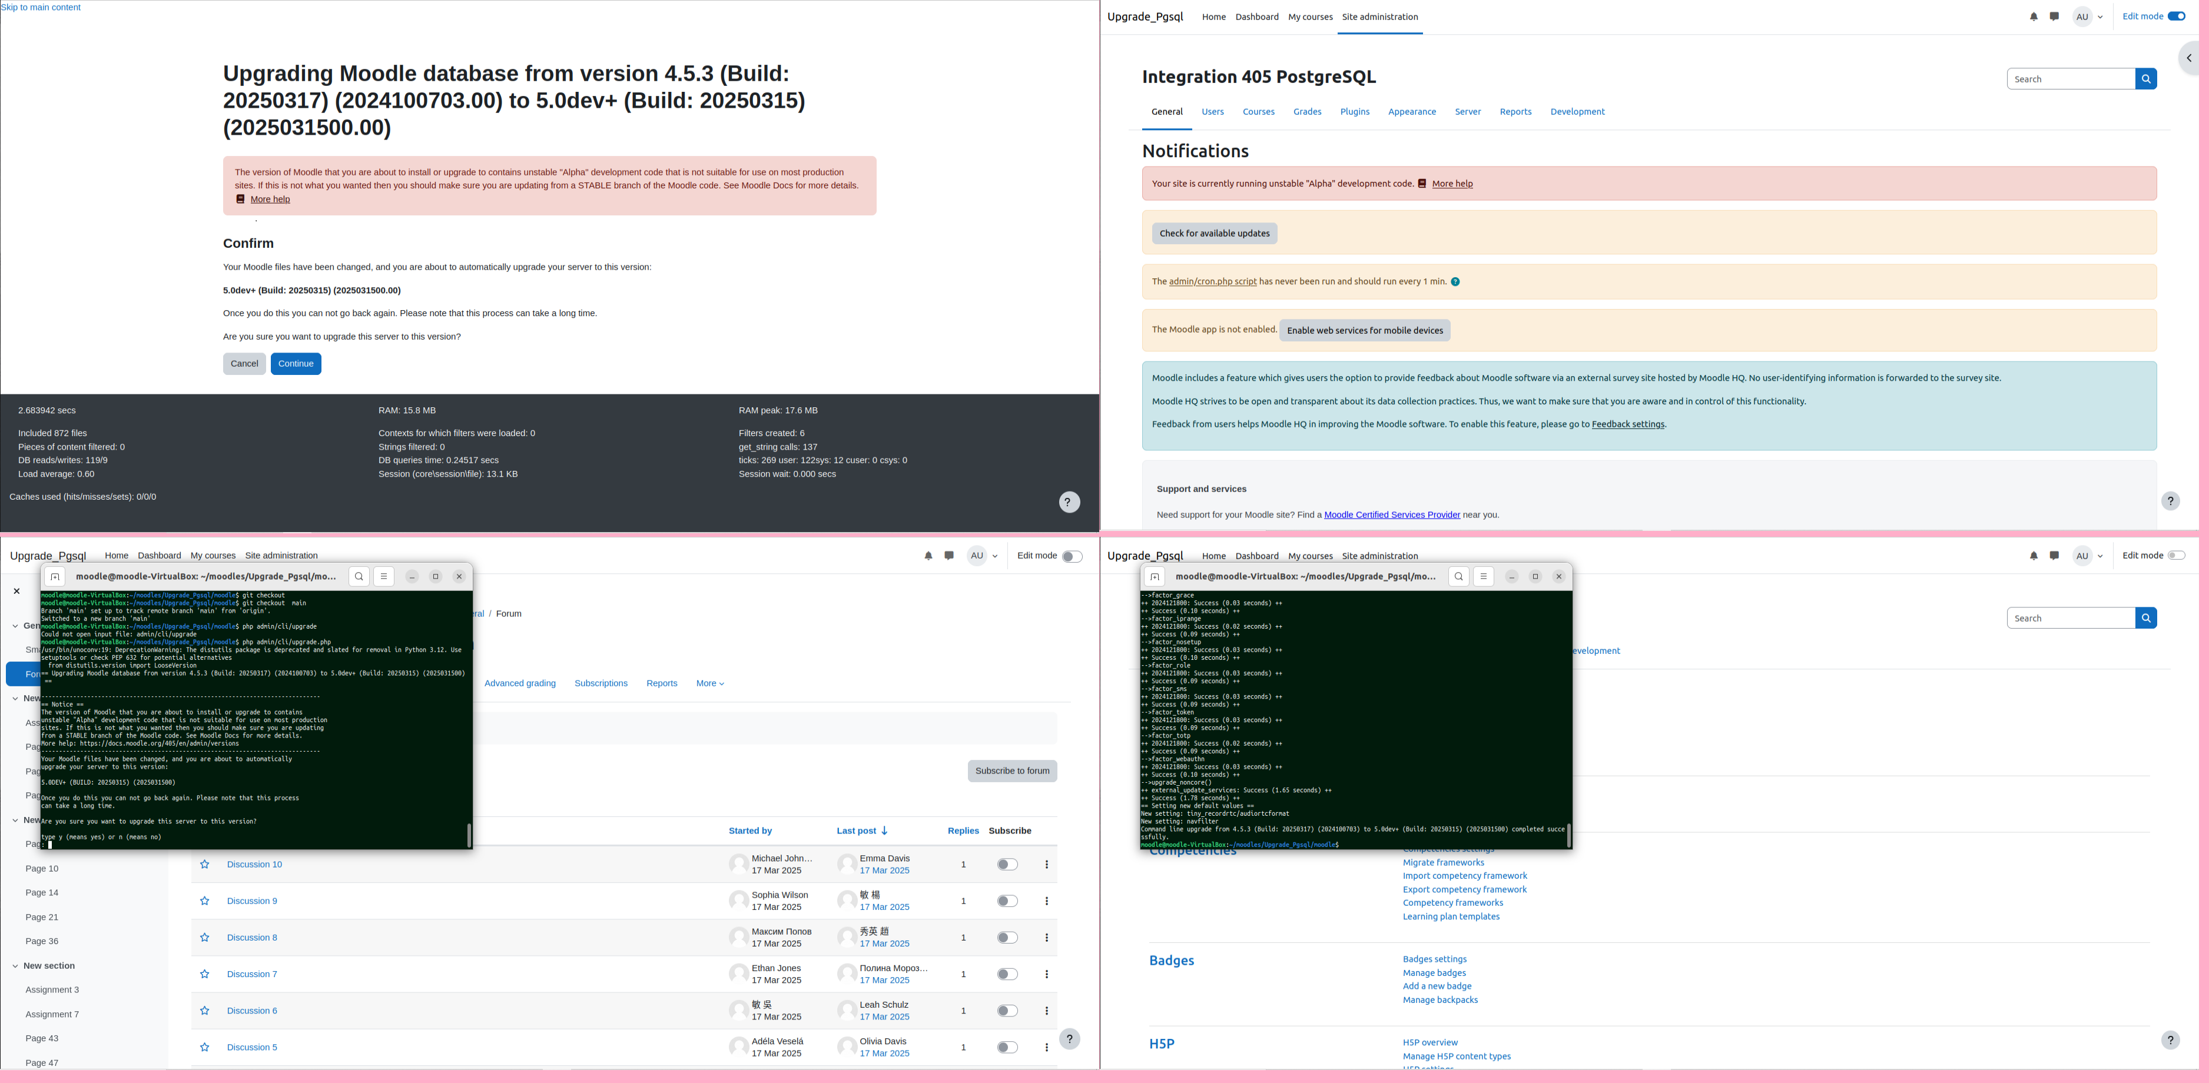
Task: Open the Appearance tab in site administration
Action: (x=1411, y=111)
